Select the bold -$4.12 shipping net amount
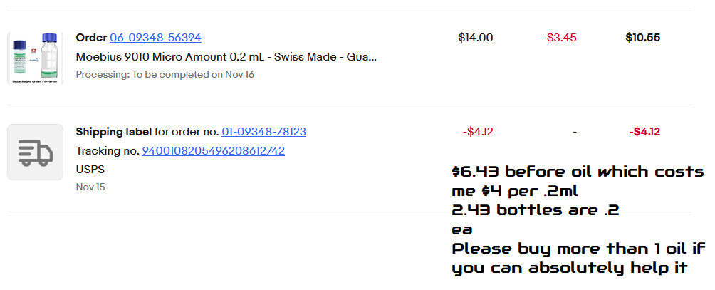The image size is (715, 290). pos(644,132)
